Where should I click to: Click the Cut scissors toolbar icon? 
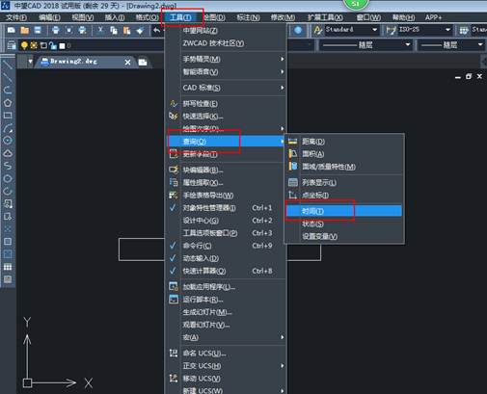pyautogui.click(x=100, y=30)
